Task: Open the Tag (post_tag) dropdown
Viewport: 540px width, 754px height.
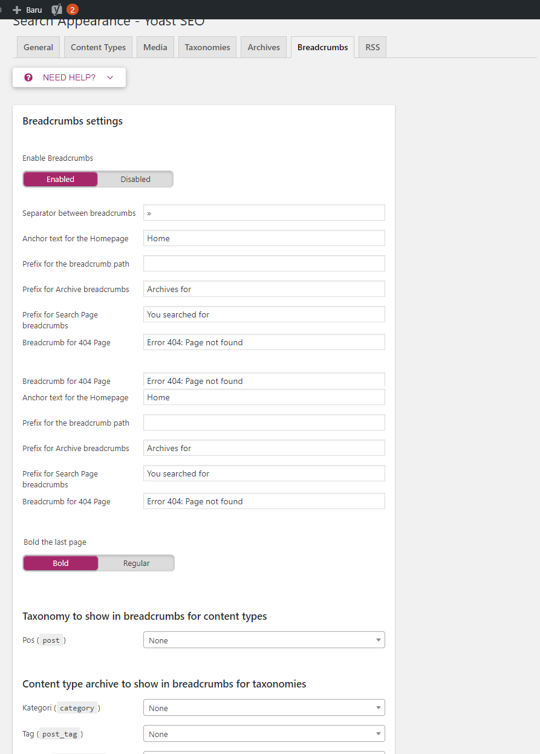Action: click(264, 733)
